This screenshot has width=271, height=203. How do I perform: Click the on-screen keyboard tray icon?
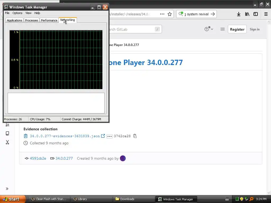pyautogui.click(x=227, y=199)
